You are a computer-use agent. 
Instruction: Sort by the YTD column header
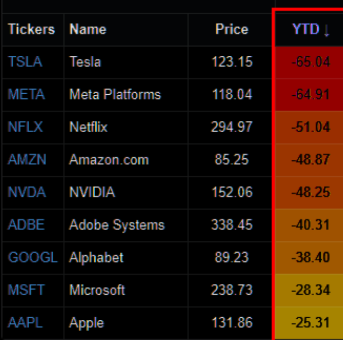click(x=306, y=29)
